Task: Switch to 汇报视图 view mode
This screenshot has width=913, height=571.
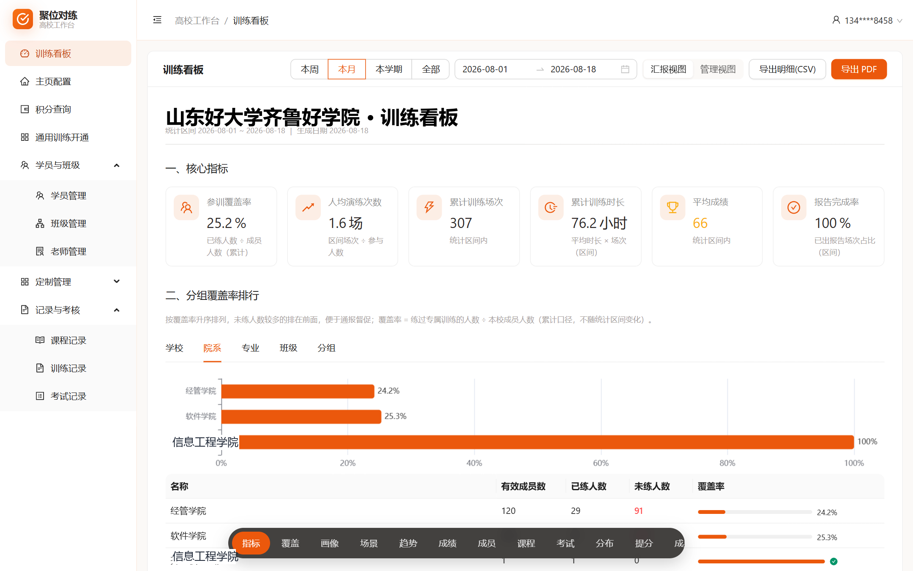Action: [x=668, y=69]
